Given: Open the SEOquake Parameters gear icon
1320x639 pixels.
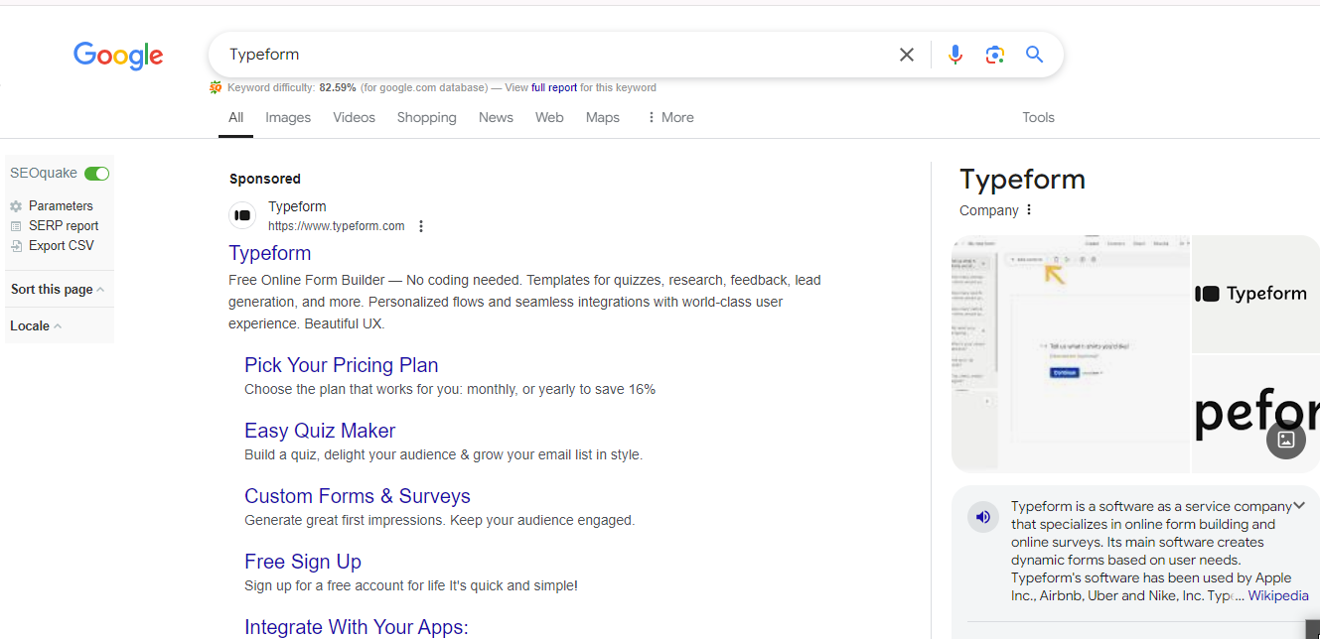Looking at the screenshot, I should [x=16, y=206].
